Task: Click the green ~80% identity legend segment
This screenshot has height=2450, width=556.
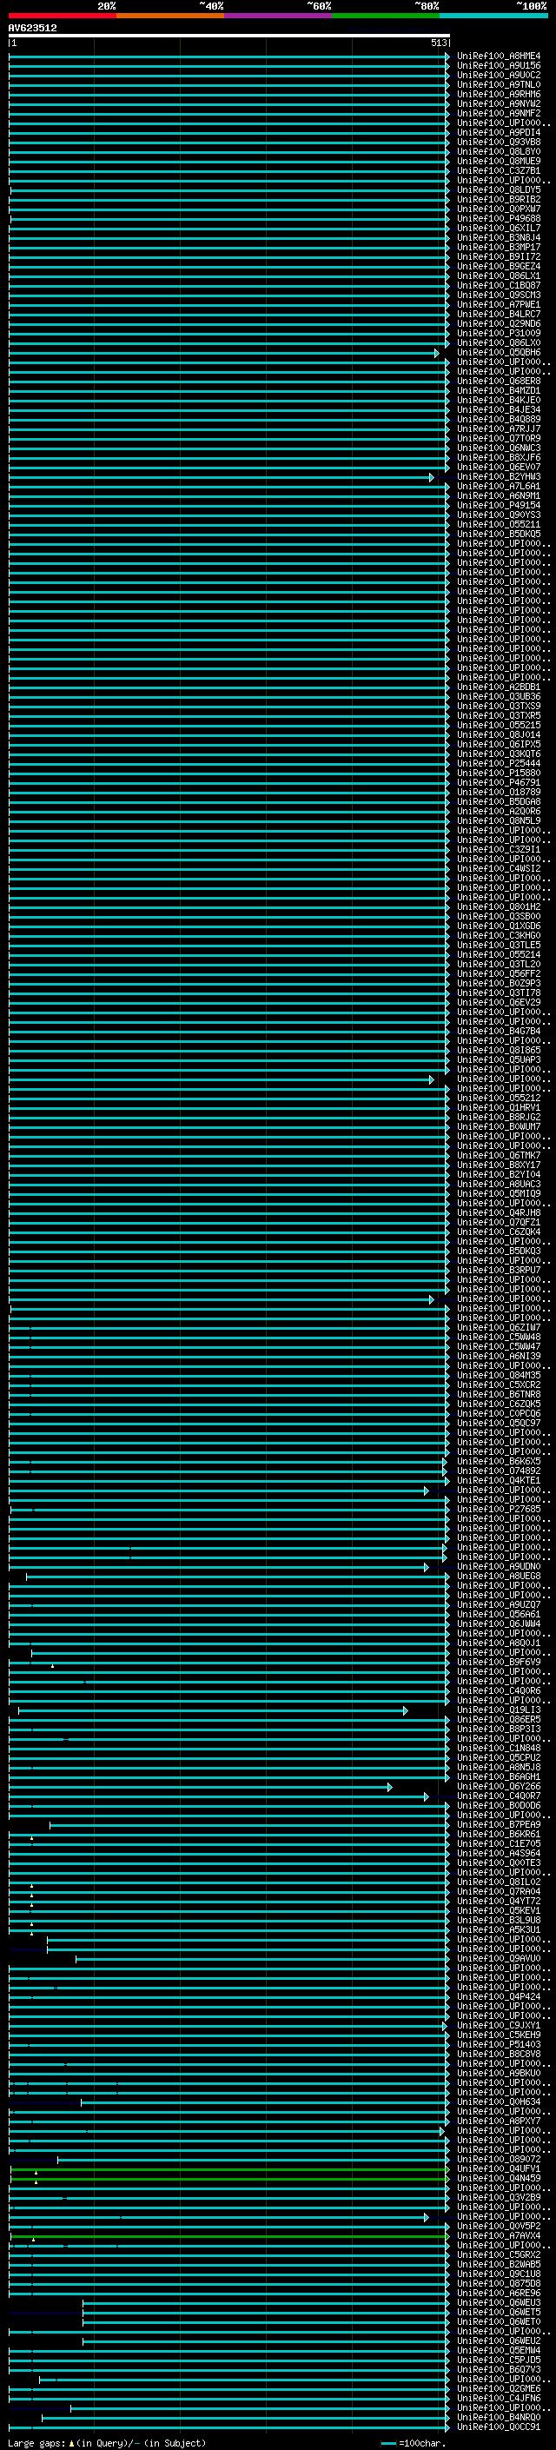Action: click(386, 17)
